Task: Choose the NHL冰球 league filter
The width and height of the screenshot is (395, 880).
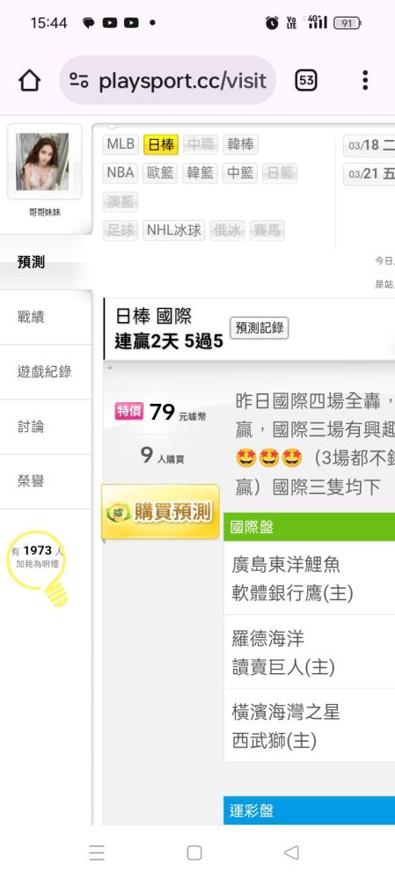Action: pos(174,230)
